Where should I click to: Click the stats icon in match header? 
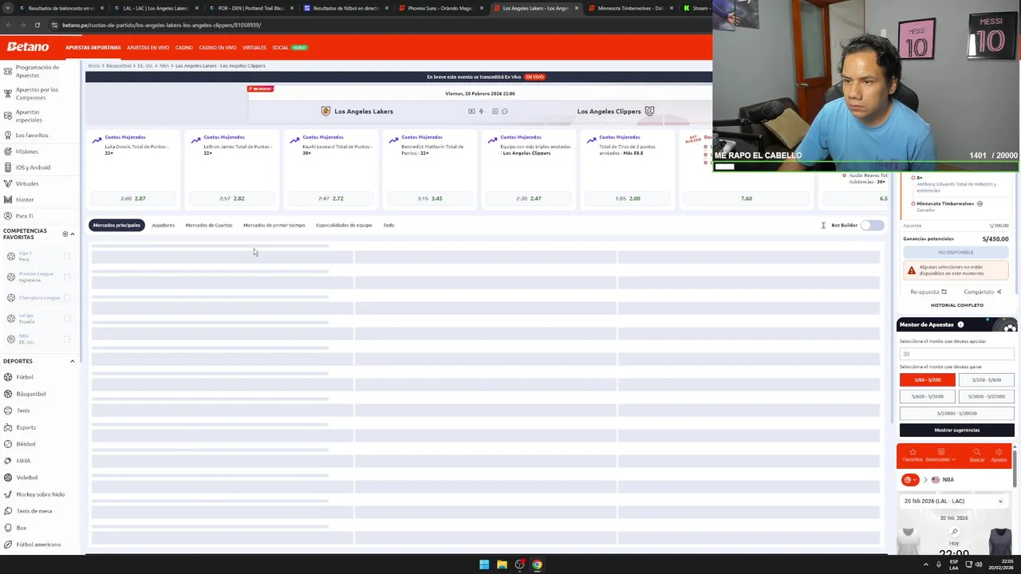coord(495,112)
